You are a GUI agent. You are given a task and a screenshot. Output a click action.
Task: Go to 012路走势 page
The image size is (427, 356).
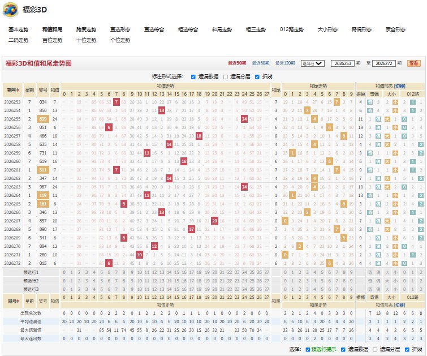[x=292, y=29]
